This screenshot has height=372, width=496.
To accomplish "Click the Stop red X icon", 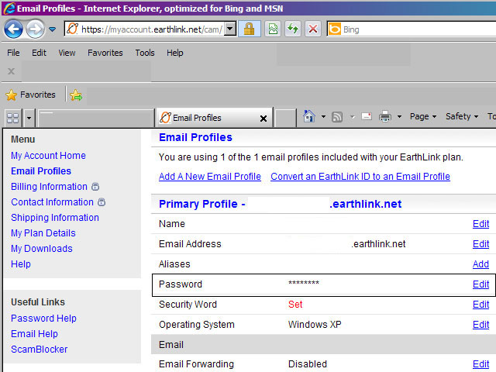I will [313, 29].
